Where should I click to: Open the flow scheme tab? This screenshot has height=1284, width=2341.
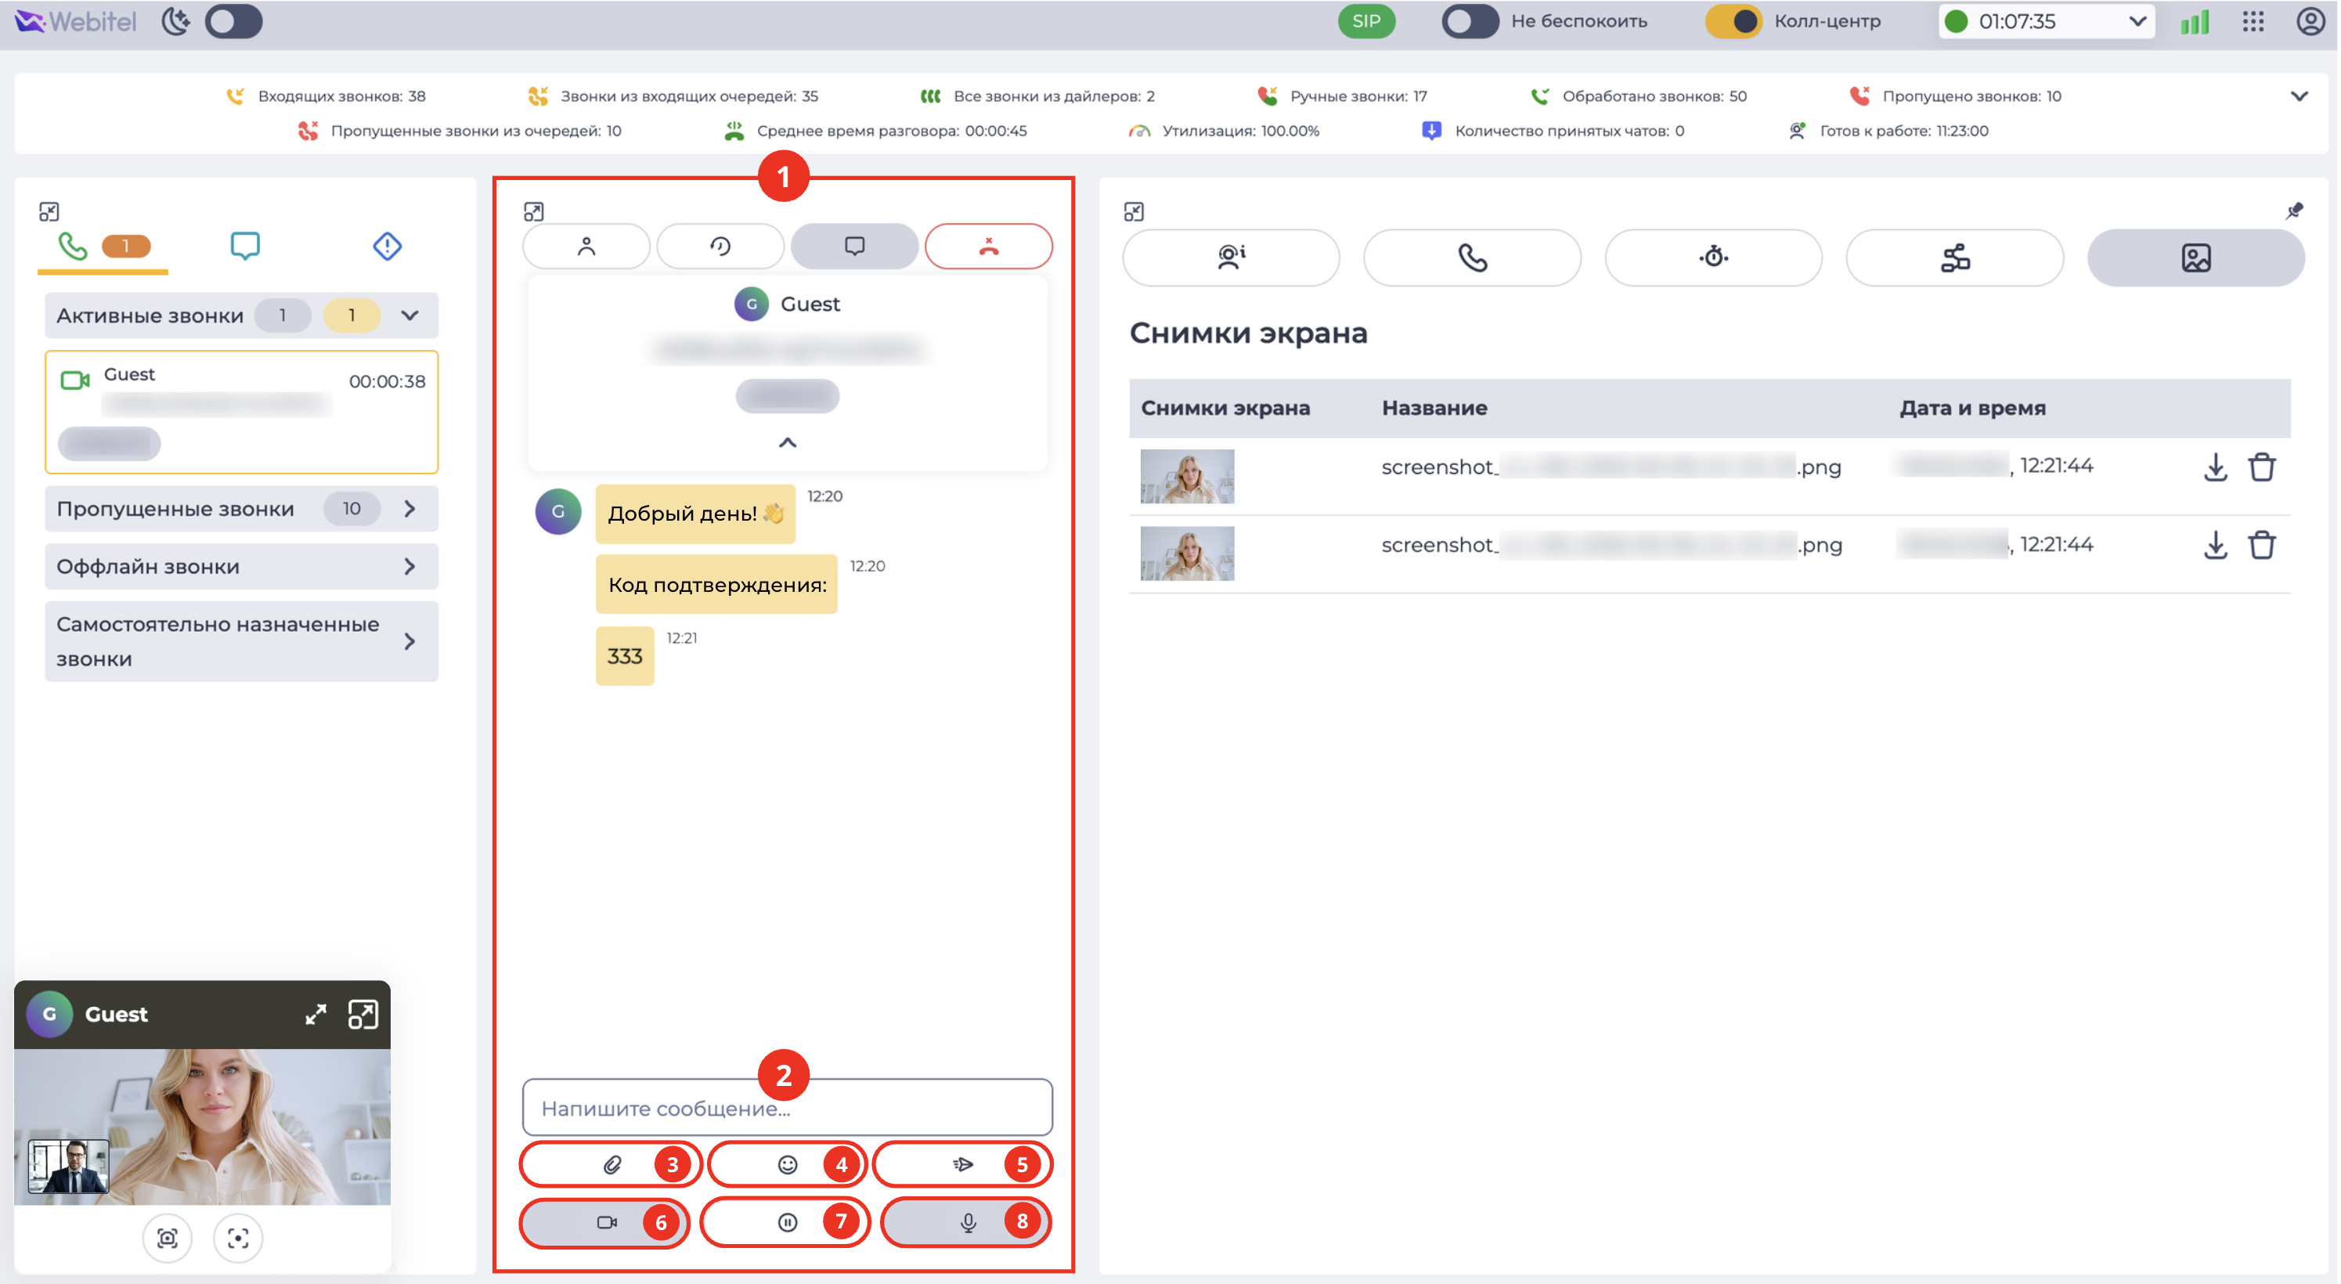click(x=1955, y=258)
